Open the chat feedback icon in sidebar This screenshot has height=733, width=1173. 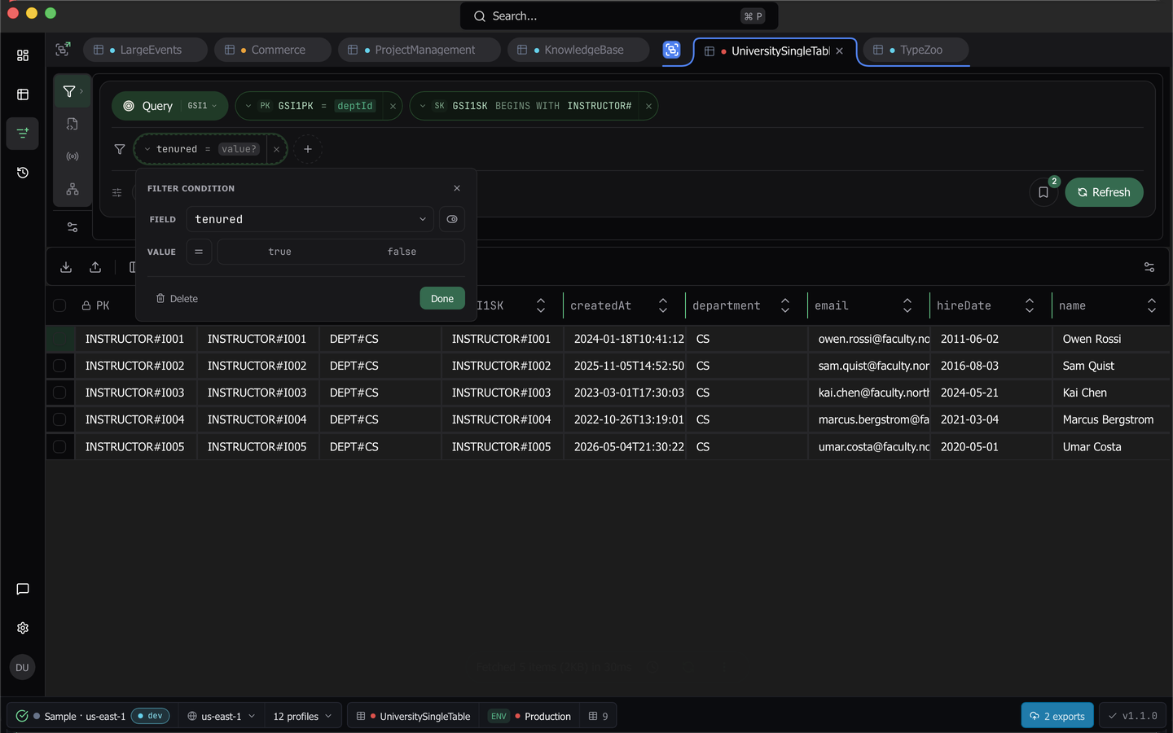pyautogui.click(x=23, y=589)
